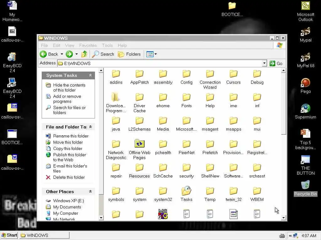
Task: Select the Debug folder
Action: pyautogui.click(x=257, y=77)
